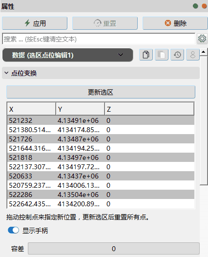The image size is (208, 257).
Task: Toggle the 显示手柄 switch
Action: click(x=13, y=230)
